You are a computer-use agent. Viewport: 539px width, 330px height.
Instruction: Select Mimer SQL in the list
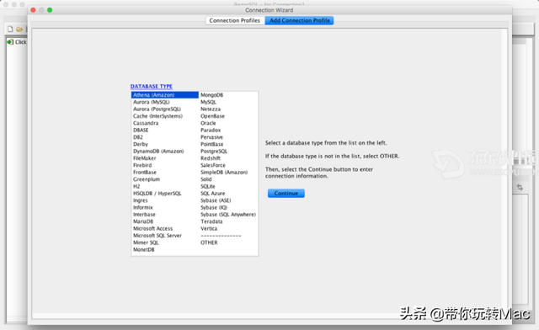146,242
